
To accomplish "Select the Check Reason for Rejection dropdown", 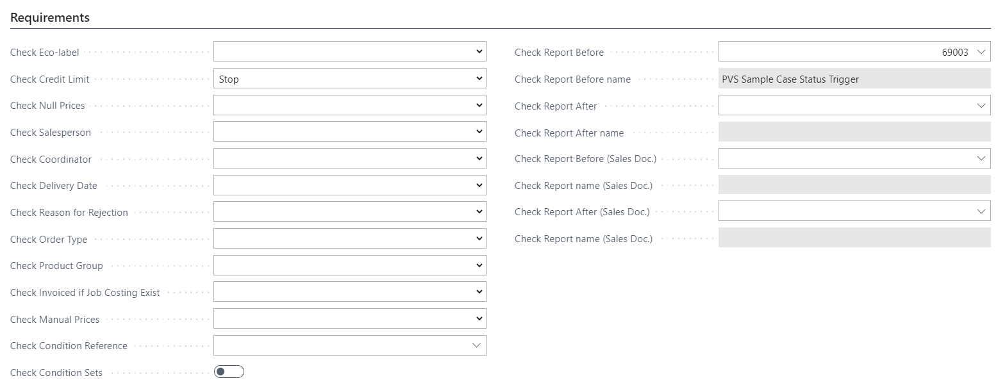I will coord(349,212).
